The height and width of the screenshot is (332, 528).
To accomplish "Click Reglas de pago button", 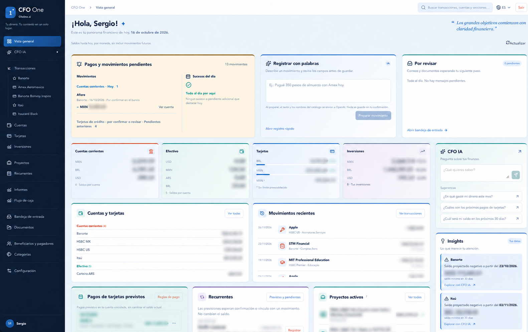I will pyautogui.click(x=168, y=297).
